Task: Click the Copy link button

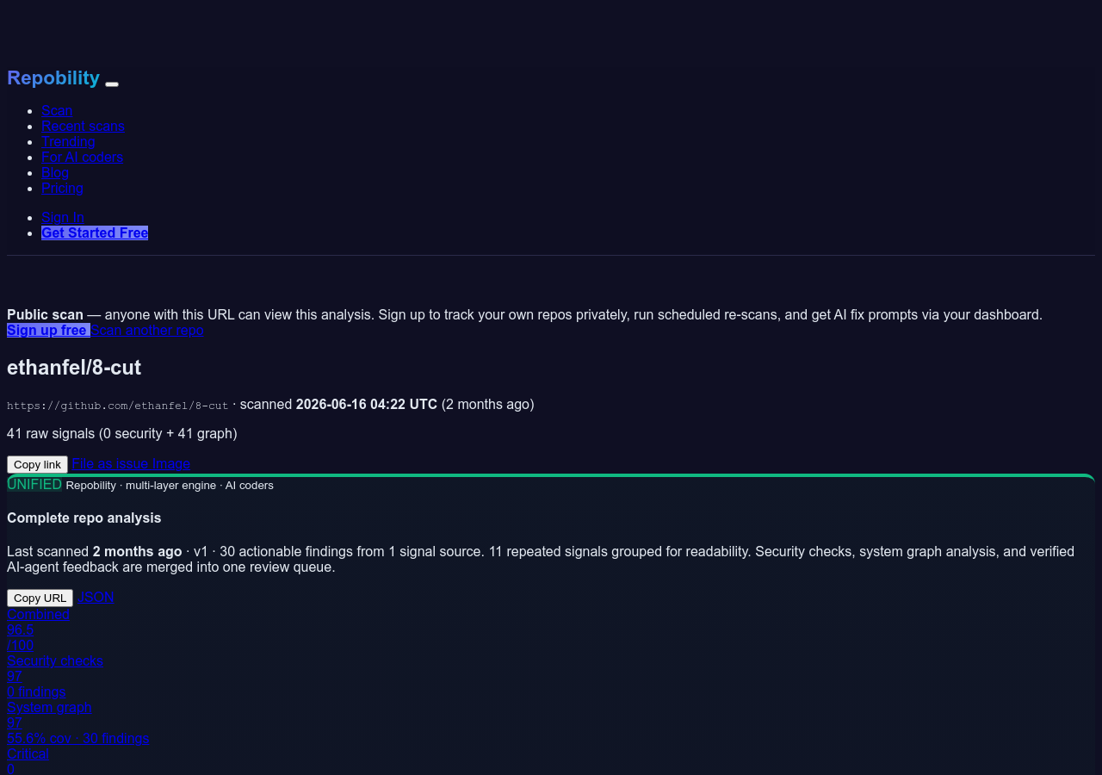Action: point(37,464)
